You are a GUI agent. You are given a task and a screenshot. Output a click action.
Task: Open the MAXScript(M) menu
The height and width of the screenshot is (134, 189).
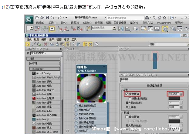pos(164,23)
